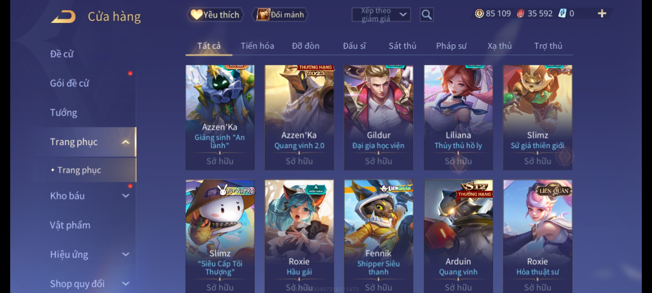Tap the plus icon to add currency
652x293 pixels.
(602, 13)
